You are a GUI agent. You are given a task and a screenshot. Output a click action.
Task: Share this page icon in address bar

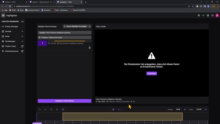point(189,6)
